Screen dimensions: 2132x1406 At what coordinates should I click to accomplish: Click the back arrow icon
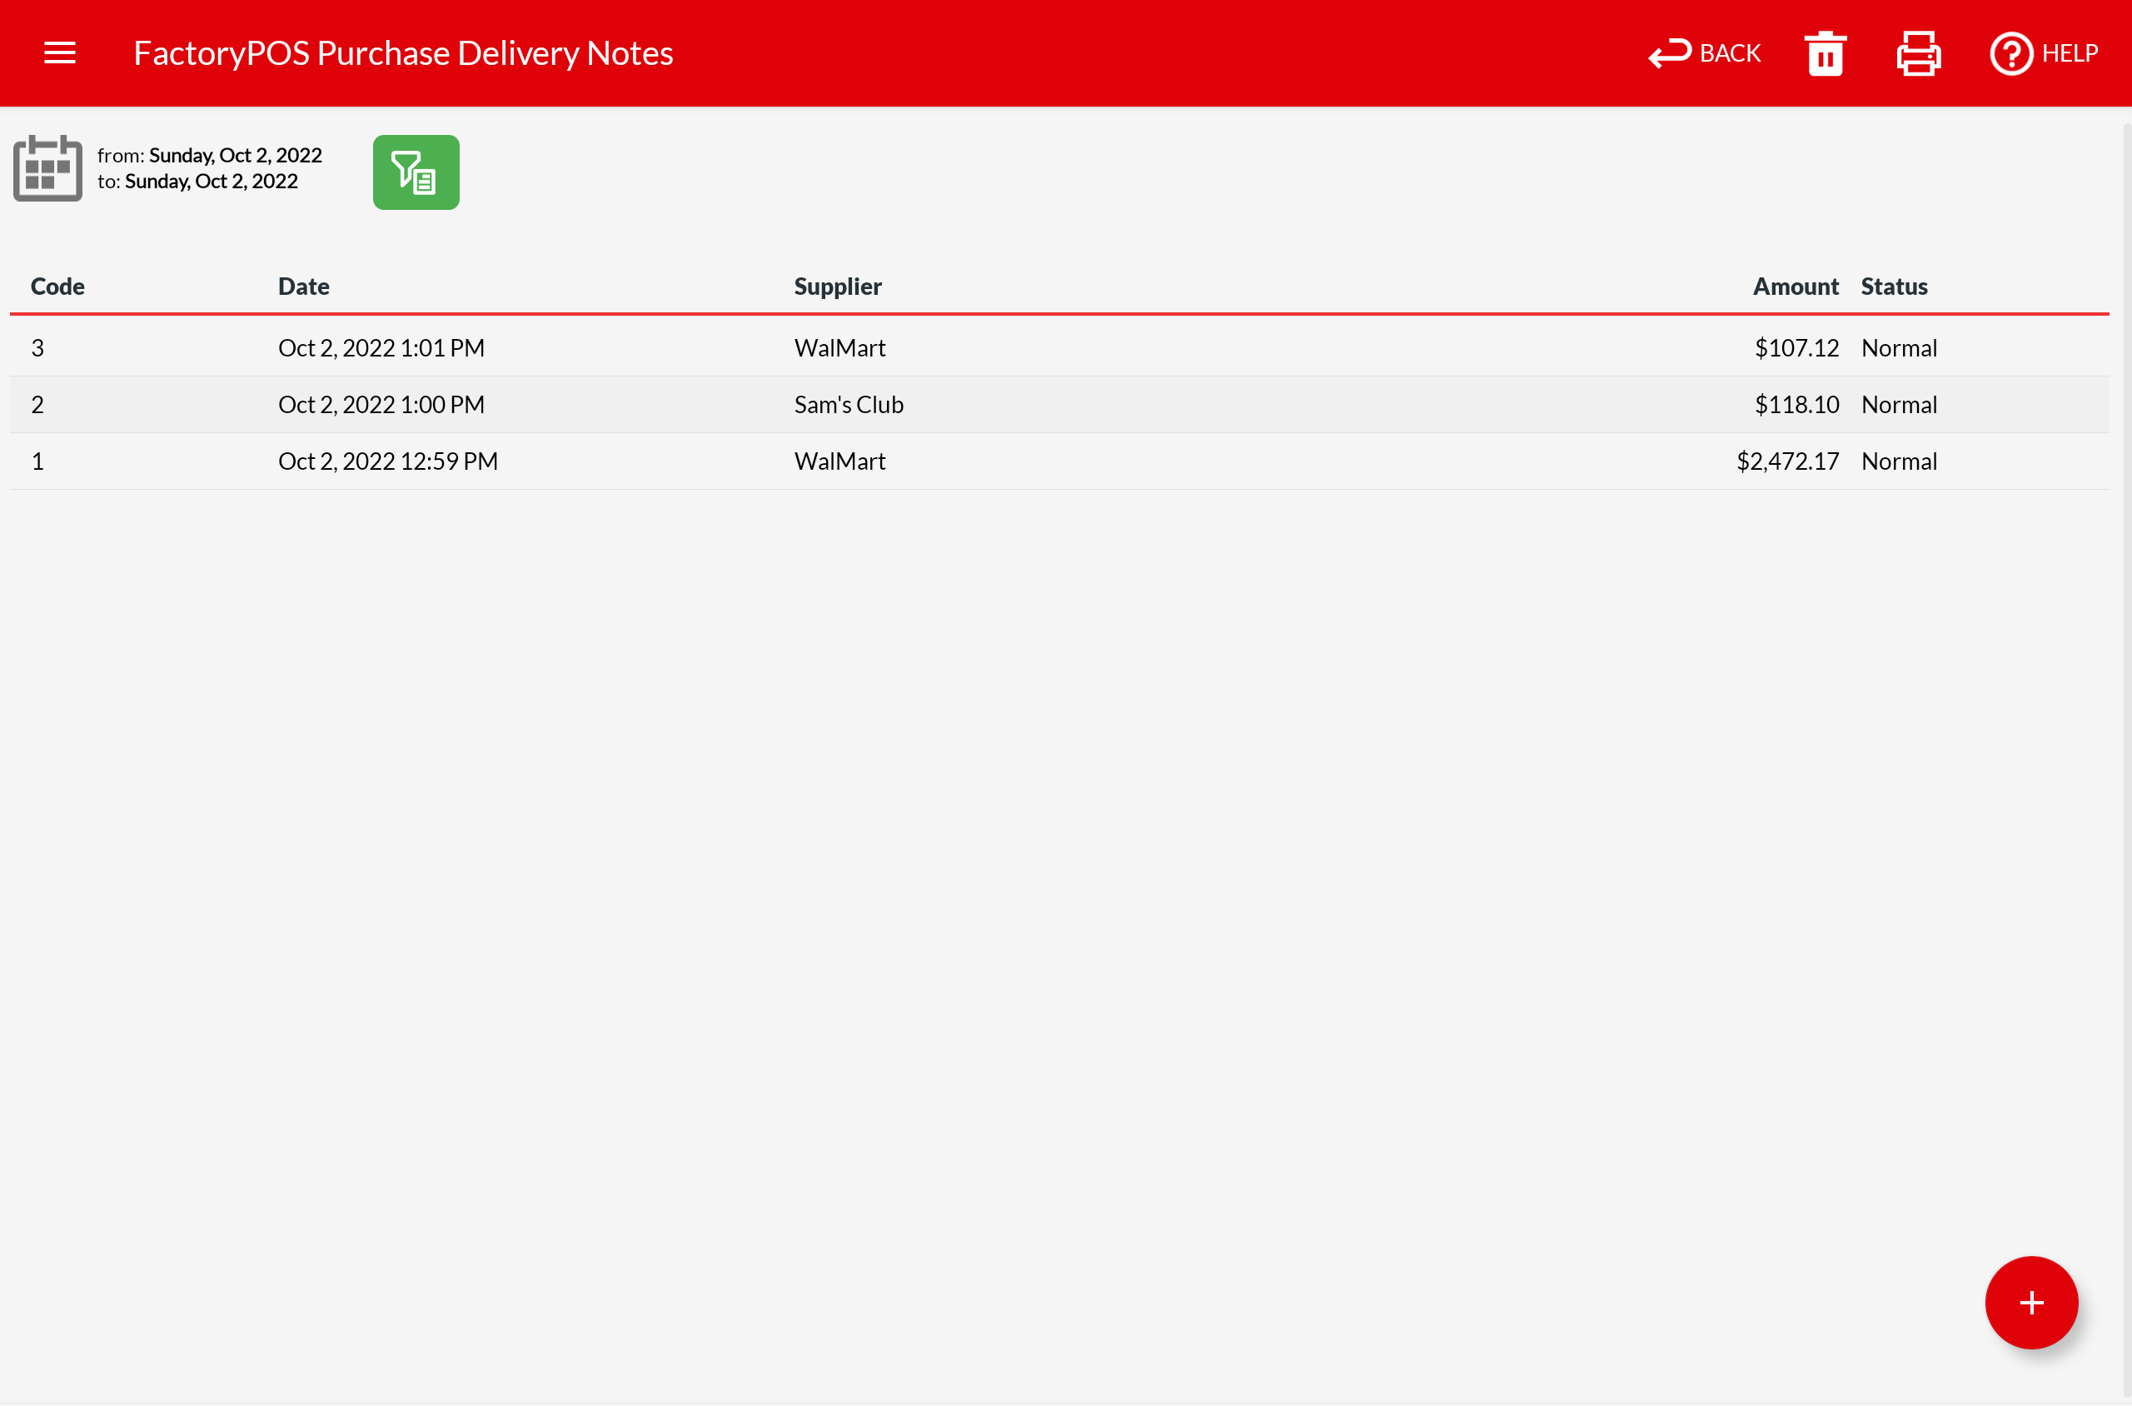click(x=1670, y=54)
